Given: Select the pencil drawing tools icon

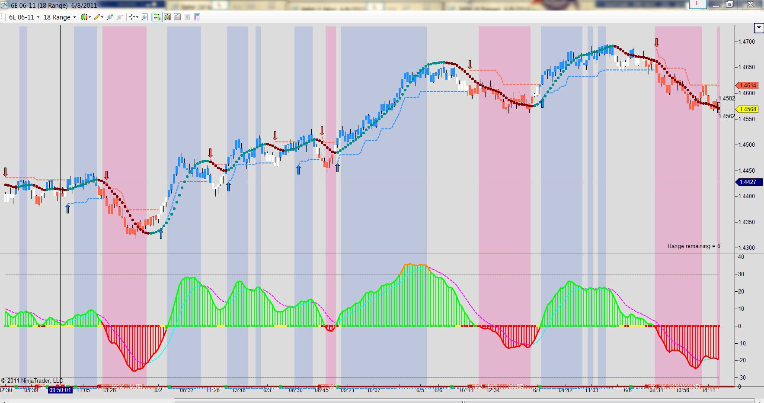Looking at the screenshot, I should 97,17.
